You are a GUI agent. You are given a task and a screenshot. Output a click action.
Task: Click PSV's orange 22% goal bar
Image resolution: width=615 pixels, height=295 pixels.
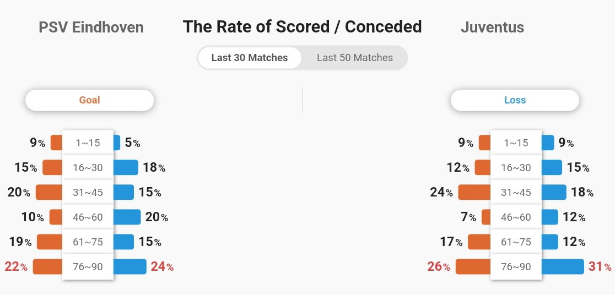(x=47, y=267)
